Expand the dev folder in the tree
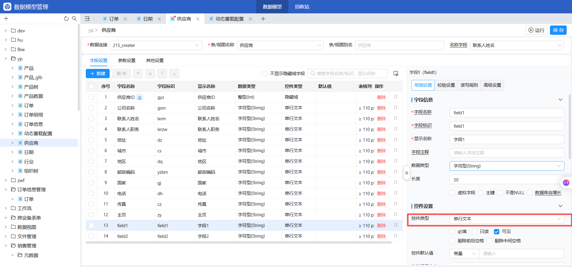Image resolution: width=572 pixels, height=267 pixels. tap(6, 31)
